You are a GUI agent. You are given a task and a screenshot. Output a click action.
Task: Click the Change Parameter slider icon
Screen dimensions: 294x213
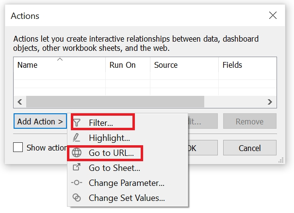[77, 183]
